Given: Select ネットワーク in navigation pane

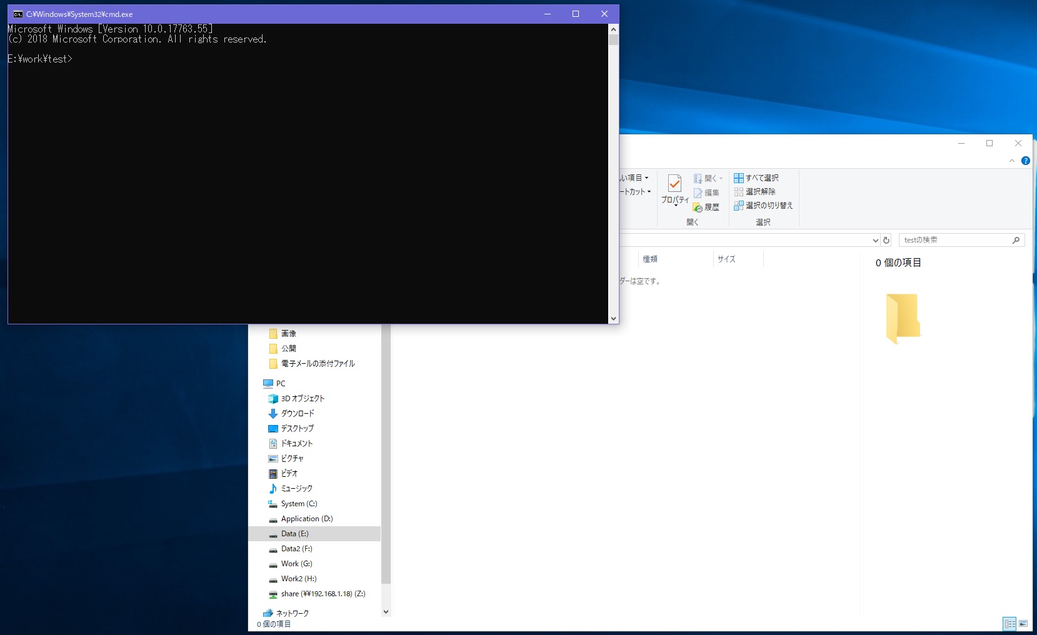Looking at the screenshot, I should point(286,613).
